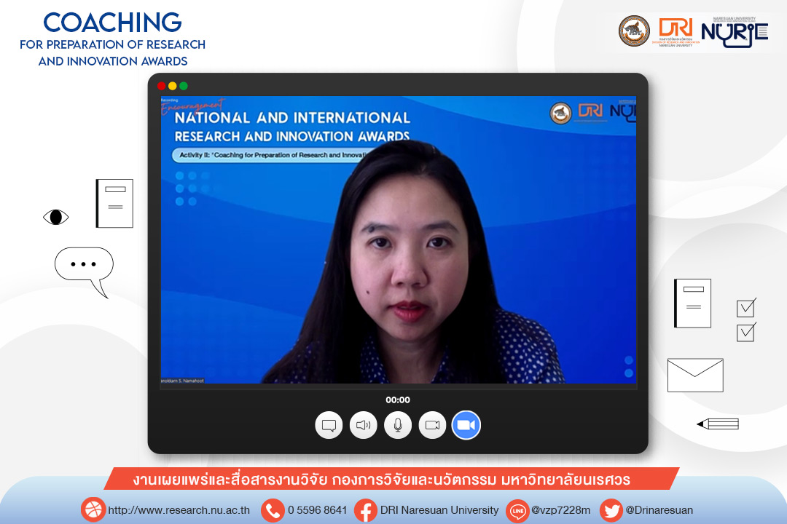Open the chat bubble icon in call controls

329,425
